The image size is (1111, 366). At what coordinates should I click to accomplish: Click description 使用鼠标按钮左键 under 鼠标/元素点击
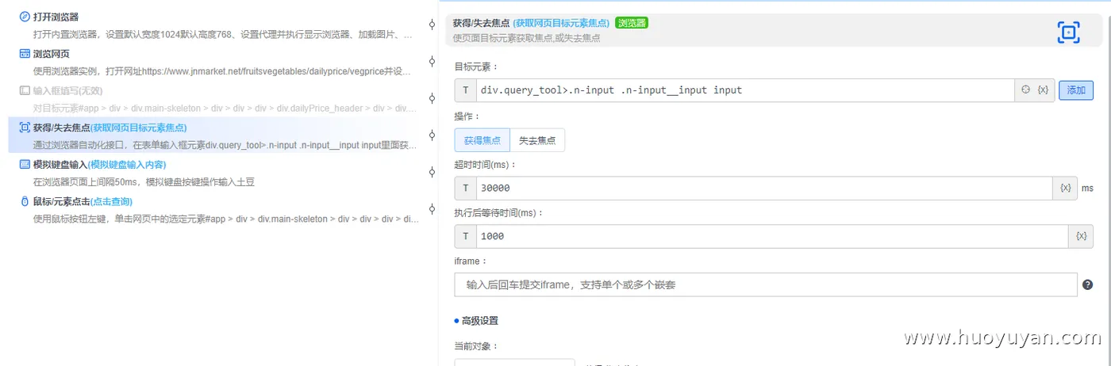pos(226,219)
